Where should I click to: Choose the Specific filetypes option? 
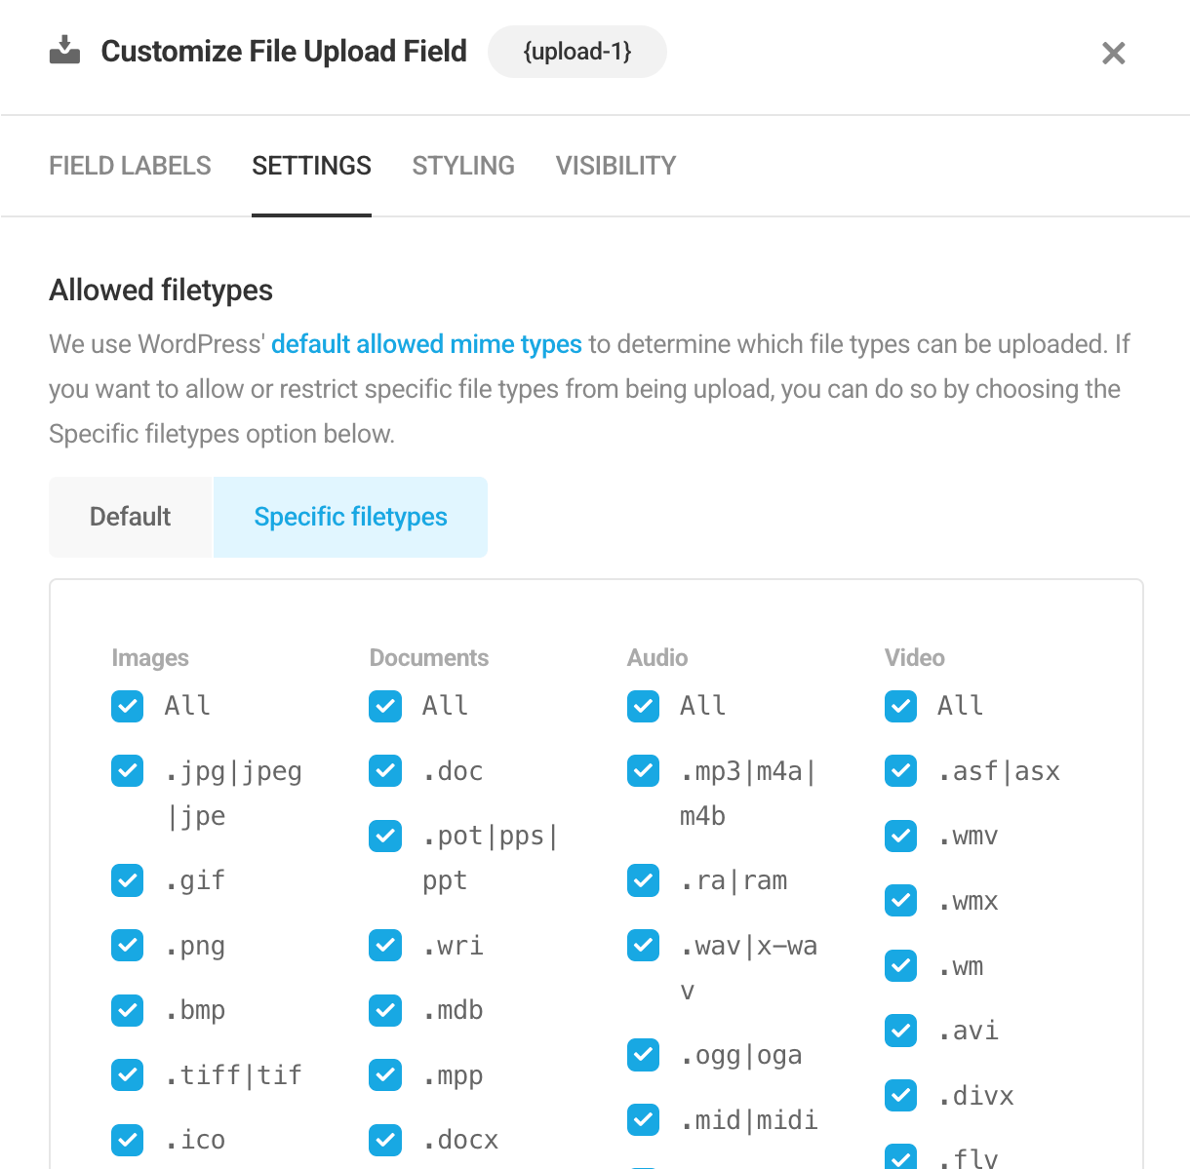[x=350, y=517]
